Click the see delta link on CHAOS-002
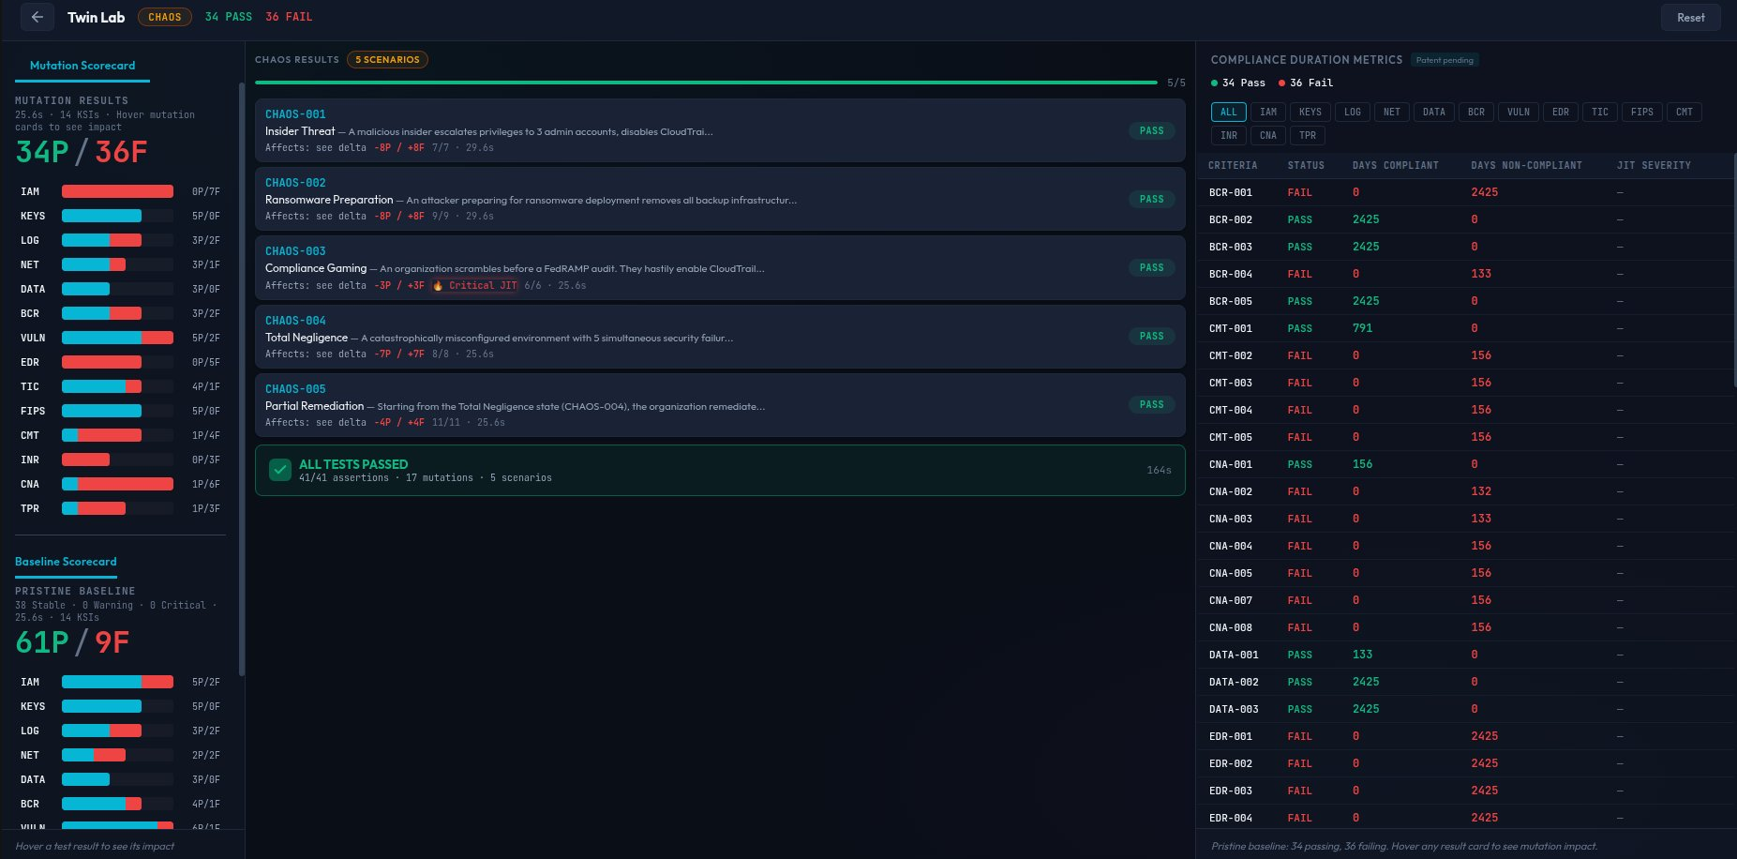The image size is (1737, 859). [340, 216]
